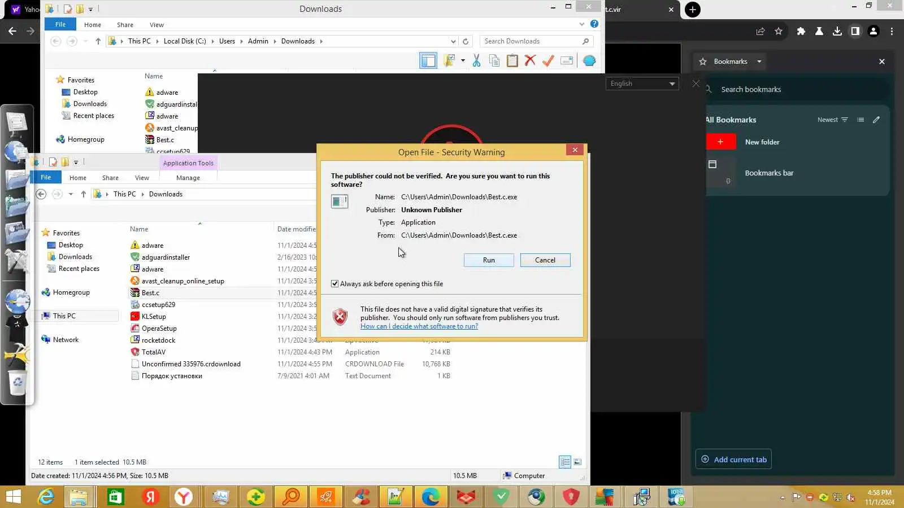Image resolution: width=904 pixels, height=508 pixels.
Task: Open the File tab in back Downloads window
Action: click(x=60, y=24)
